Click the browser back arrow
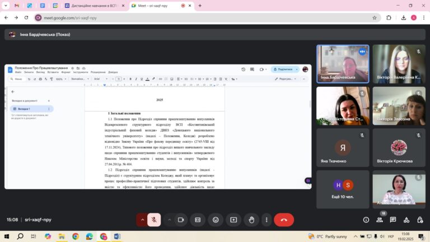The image size is (430, 242). (6, 17)
